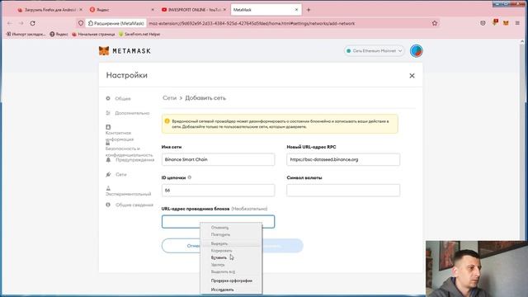
Task: Open the Экспериментальный settings section
Action: [x=129, y=191]
